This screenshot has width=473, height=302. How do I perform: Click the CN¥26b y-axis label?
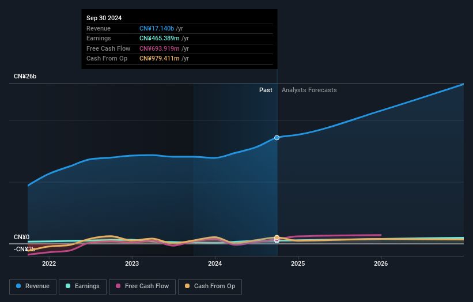[25, 76]
